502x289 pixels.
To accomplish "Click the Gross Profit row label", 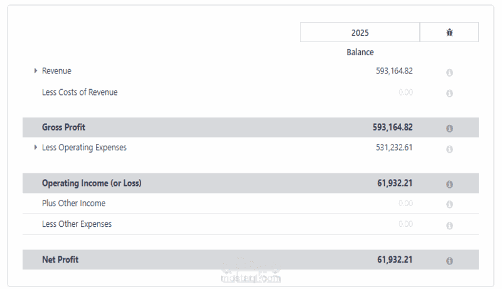I will tap(63, 128).
